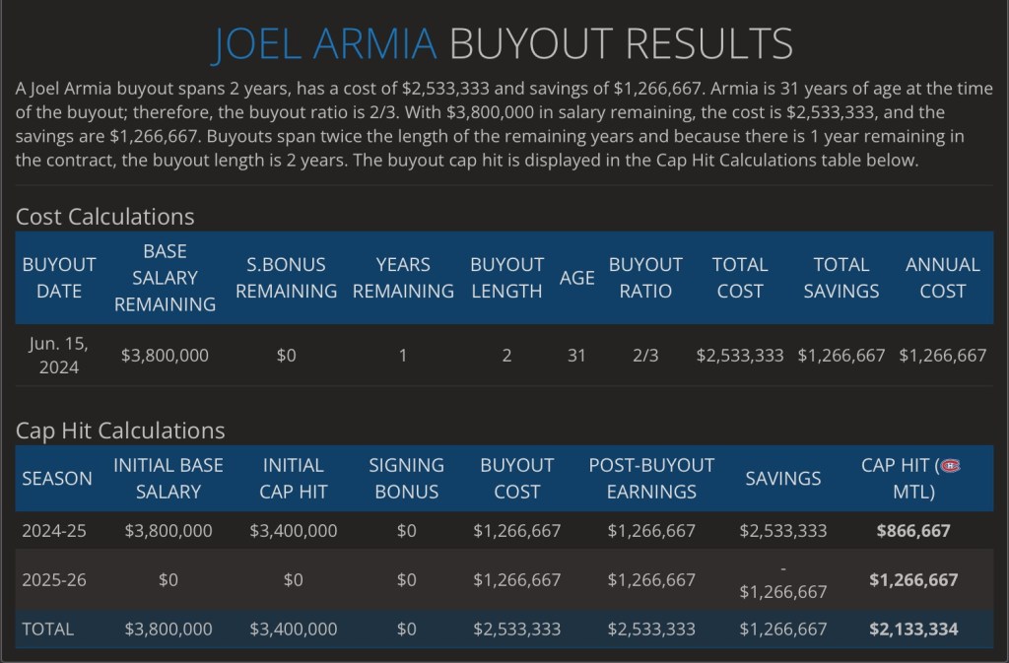The height and width of the screenshot is (663, 1009).
Task: Select the 2024-25 season row label
Action: (54, 531)
